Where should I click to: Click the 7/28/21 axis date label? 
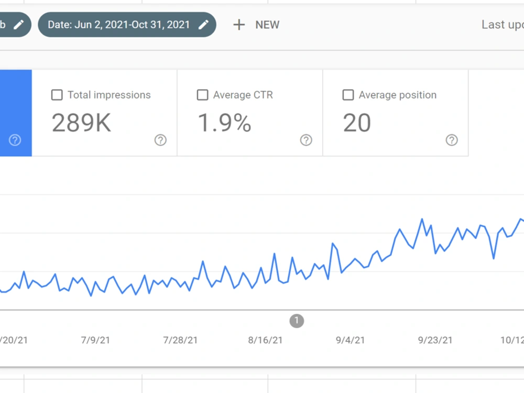coord(180,340)
